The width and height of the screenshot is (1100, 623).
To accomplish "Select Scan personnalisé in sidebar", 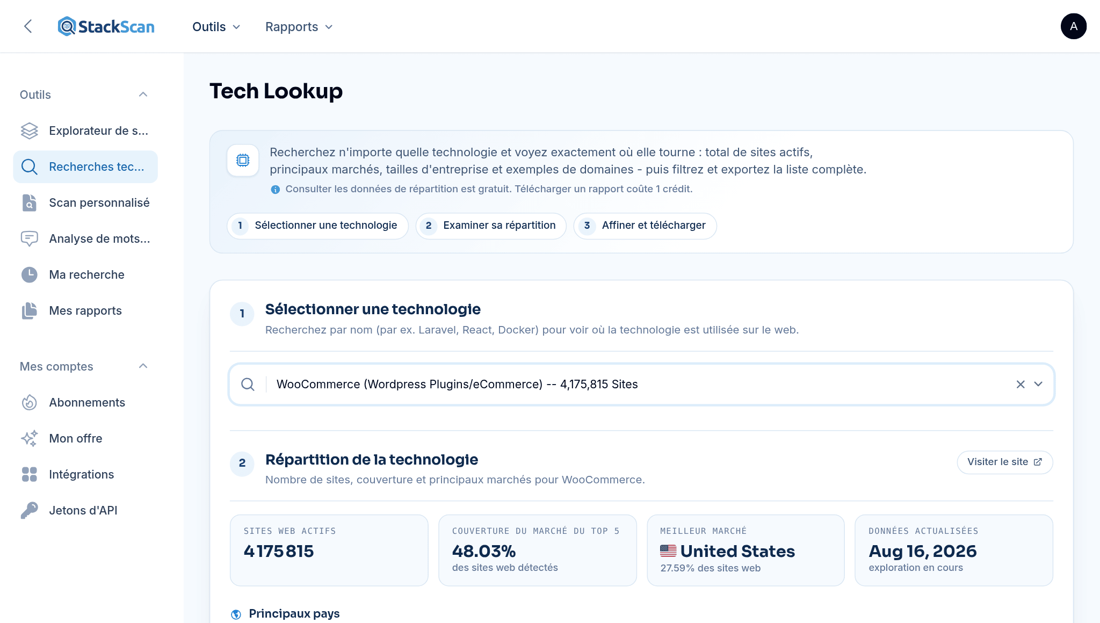I will [85, 202].
